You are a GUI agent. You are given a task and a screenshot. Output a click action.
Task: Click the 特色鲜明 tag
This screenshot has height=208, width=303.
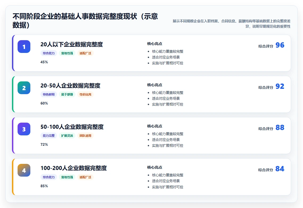click(x=49, y=94)
